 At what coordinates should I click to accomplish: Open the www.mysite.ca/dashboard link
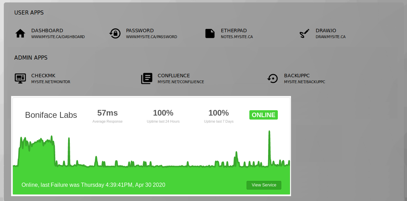(58, 37)
